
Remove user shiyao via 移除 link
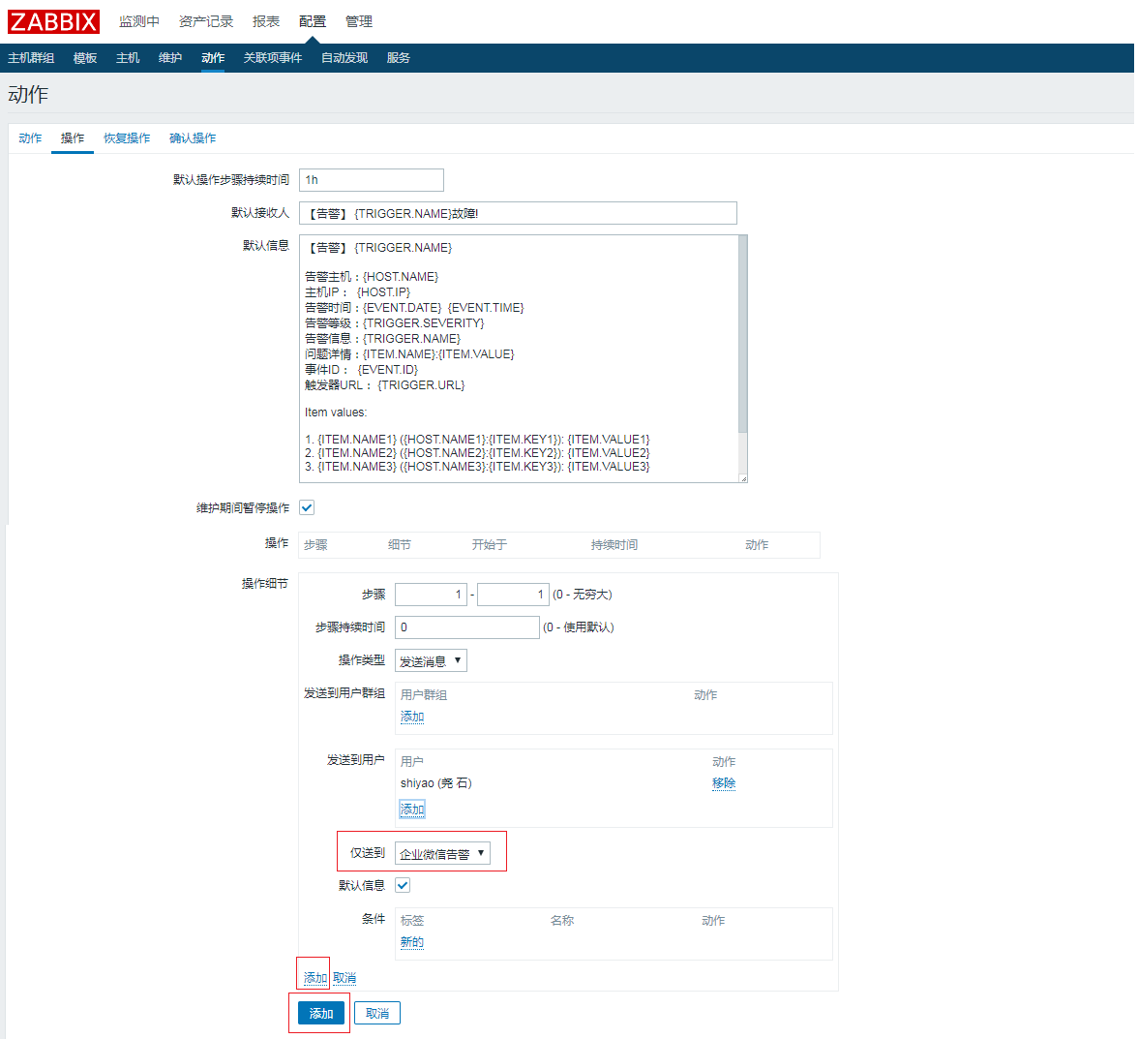tap(724, 783)
